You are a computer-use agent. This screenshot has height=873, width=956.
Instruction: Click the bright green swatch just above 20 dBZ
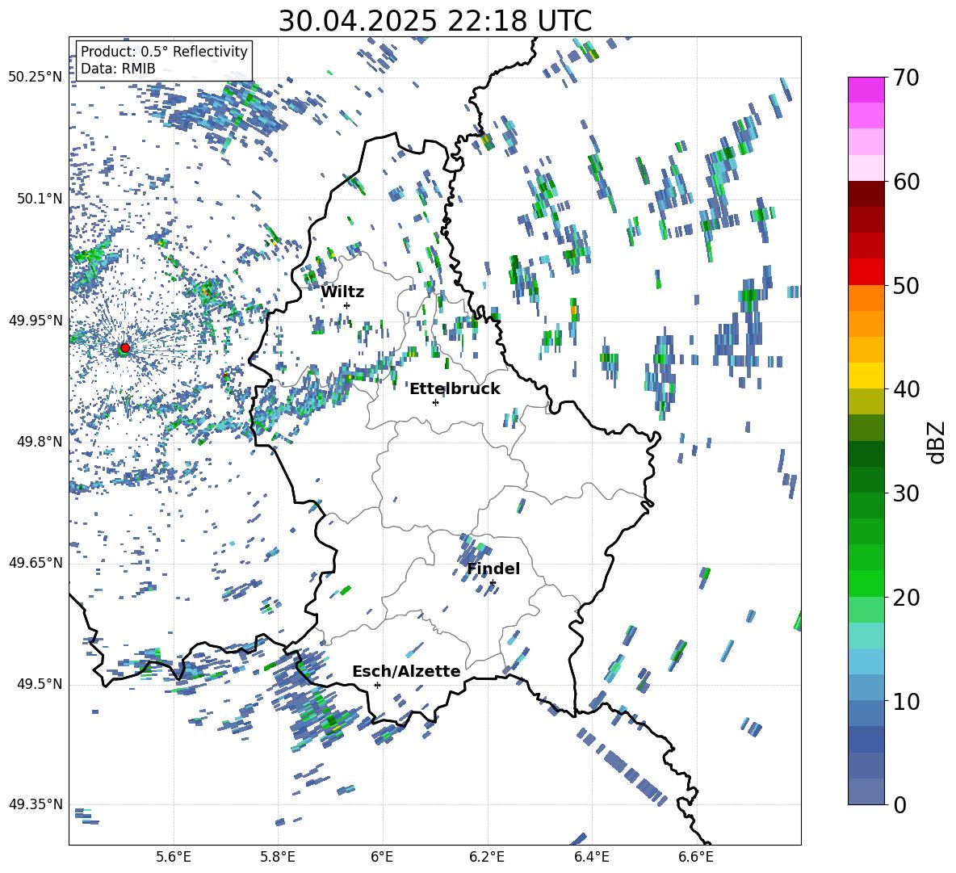coord(866,583)
